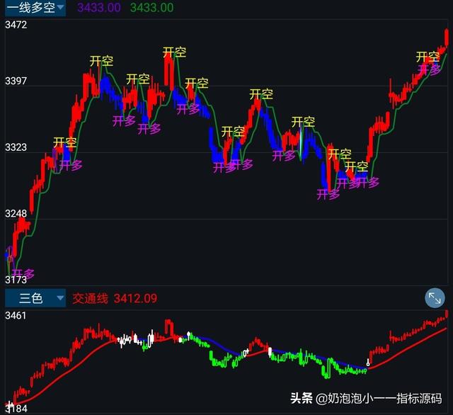Select the 3323 price axis label
453x415 pixels.
(x=16, y=147)
